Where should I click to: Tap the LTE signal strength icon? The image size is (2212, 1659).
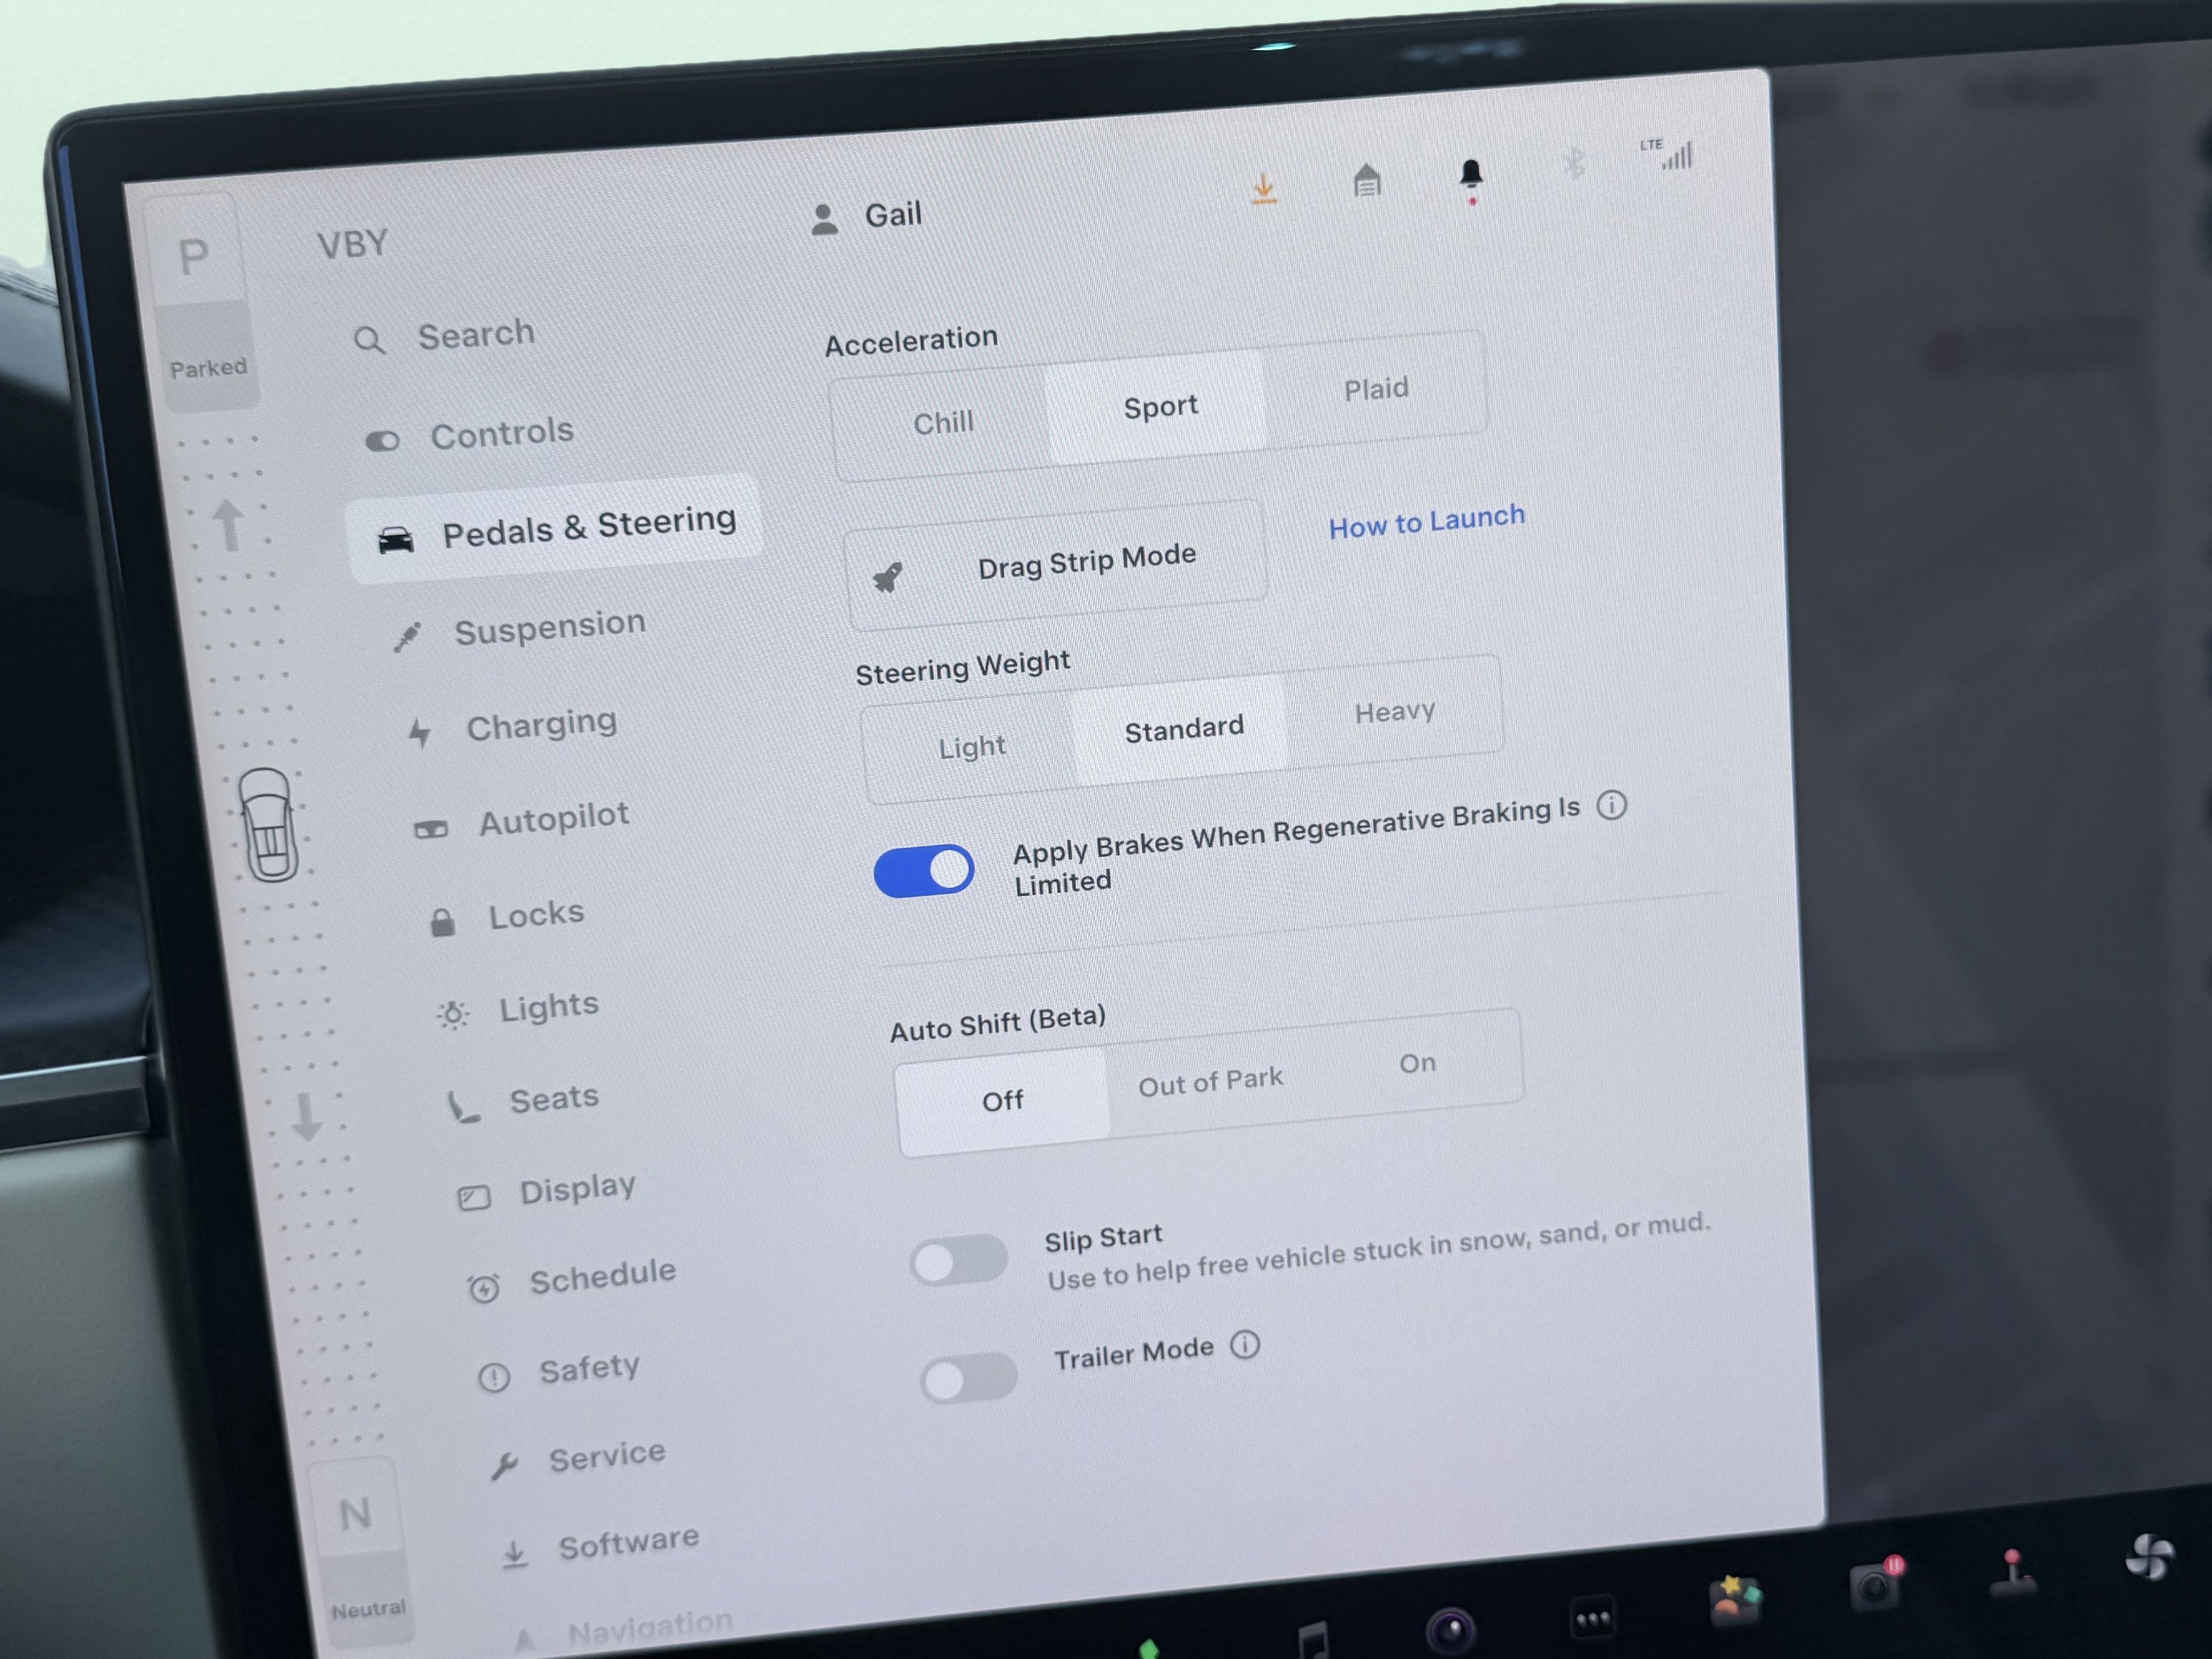[x=1675, y=154]
